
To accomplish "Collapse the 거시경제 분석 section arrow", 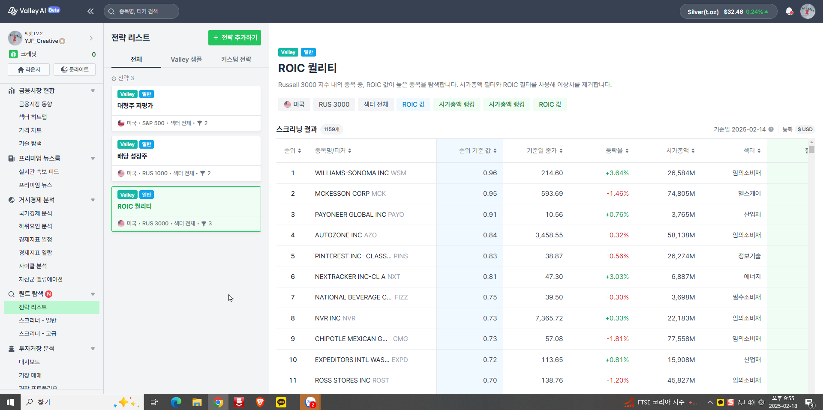I will [93, 200].
